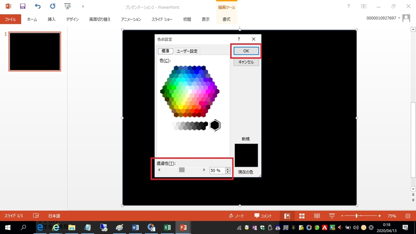Open the Windows Start menu

[x=8, y=227]
